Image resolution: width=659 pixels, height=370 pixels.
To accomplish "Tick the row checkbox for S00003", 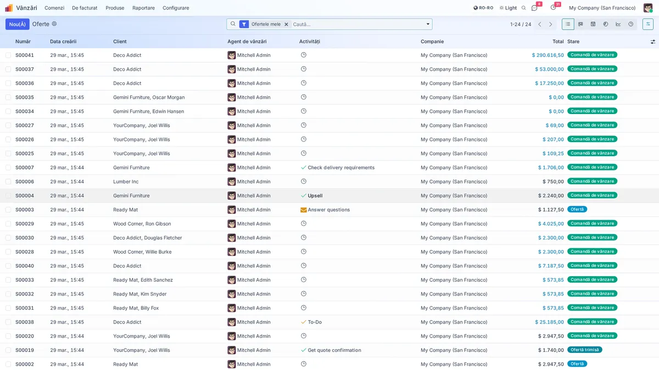I will (8, 209).
